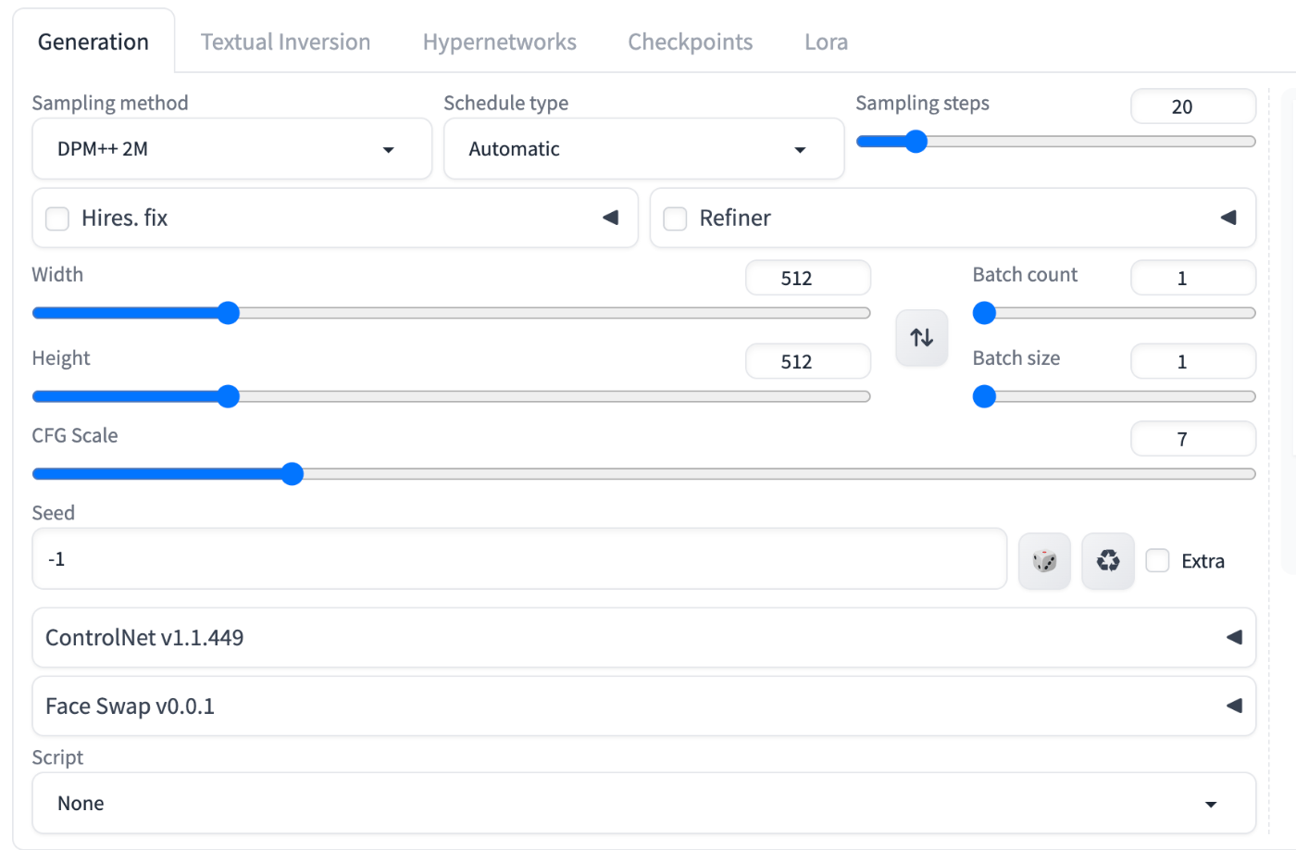Screen dimensions: 1296x850
Task: Expand the Refiner section arrow
Action: pos(1228,218)
